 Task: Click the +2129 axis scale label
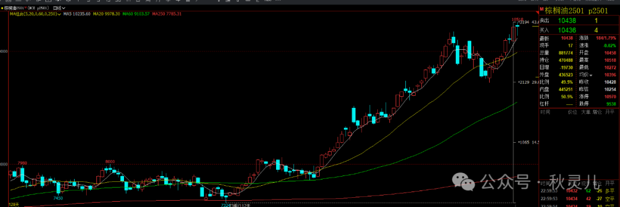coord(524,82)
